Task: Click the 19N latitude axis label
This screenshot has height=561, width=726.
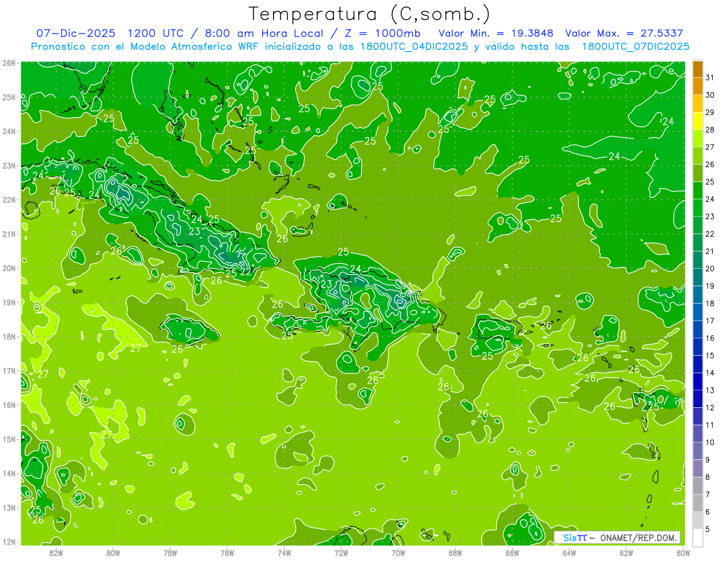Action: [9, 303]
